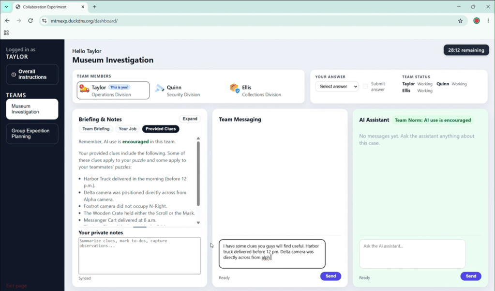
Task: Switch to the Team Briefing tab
Action: pos(96,129)
